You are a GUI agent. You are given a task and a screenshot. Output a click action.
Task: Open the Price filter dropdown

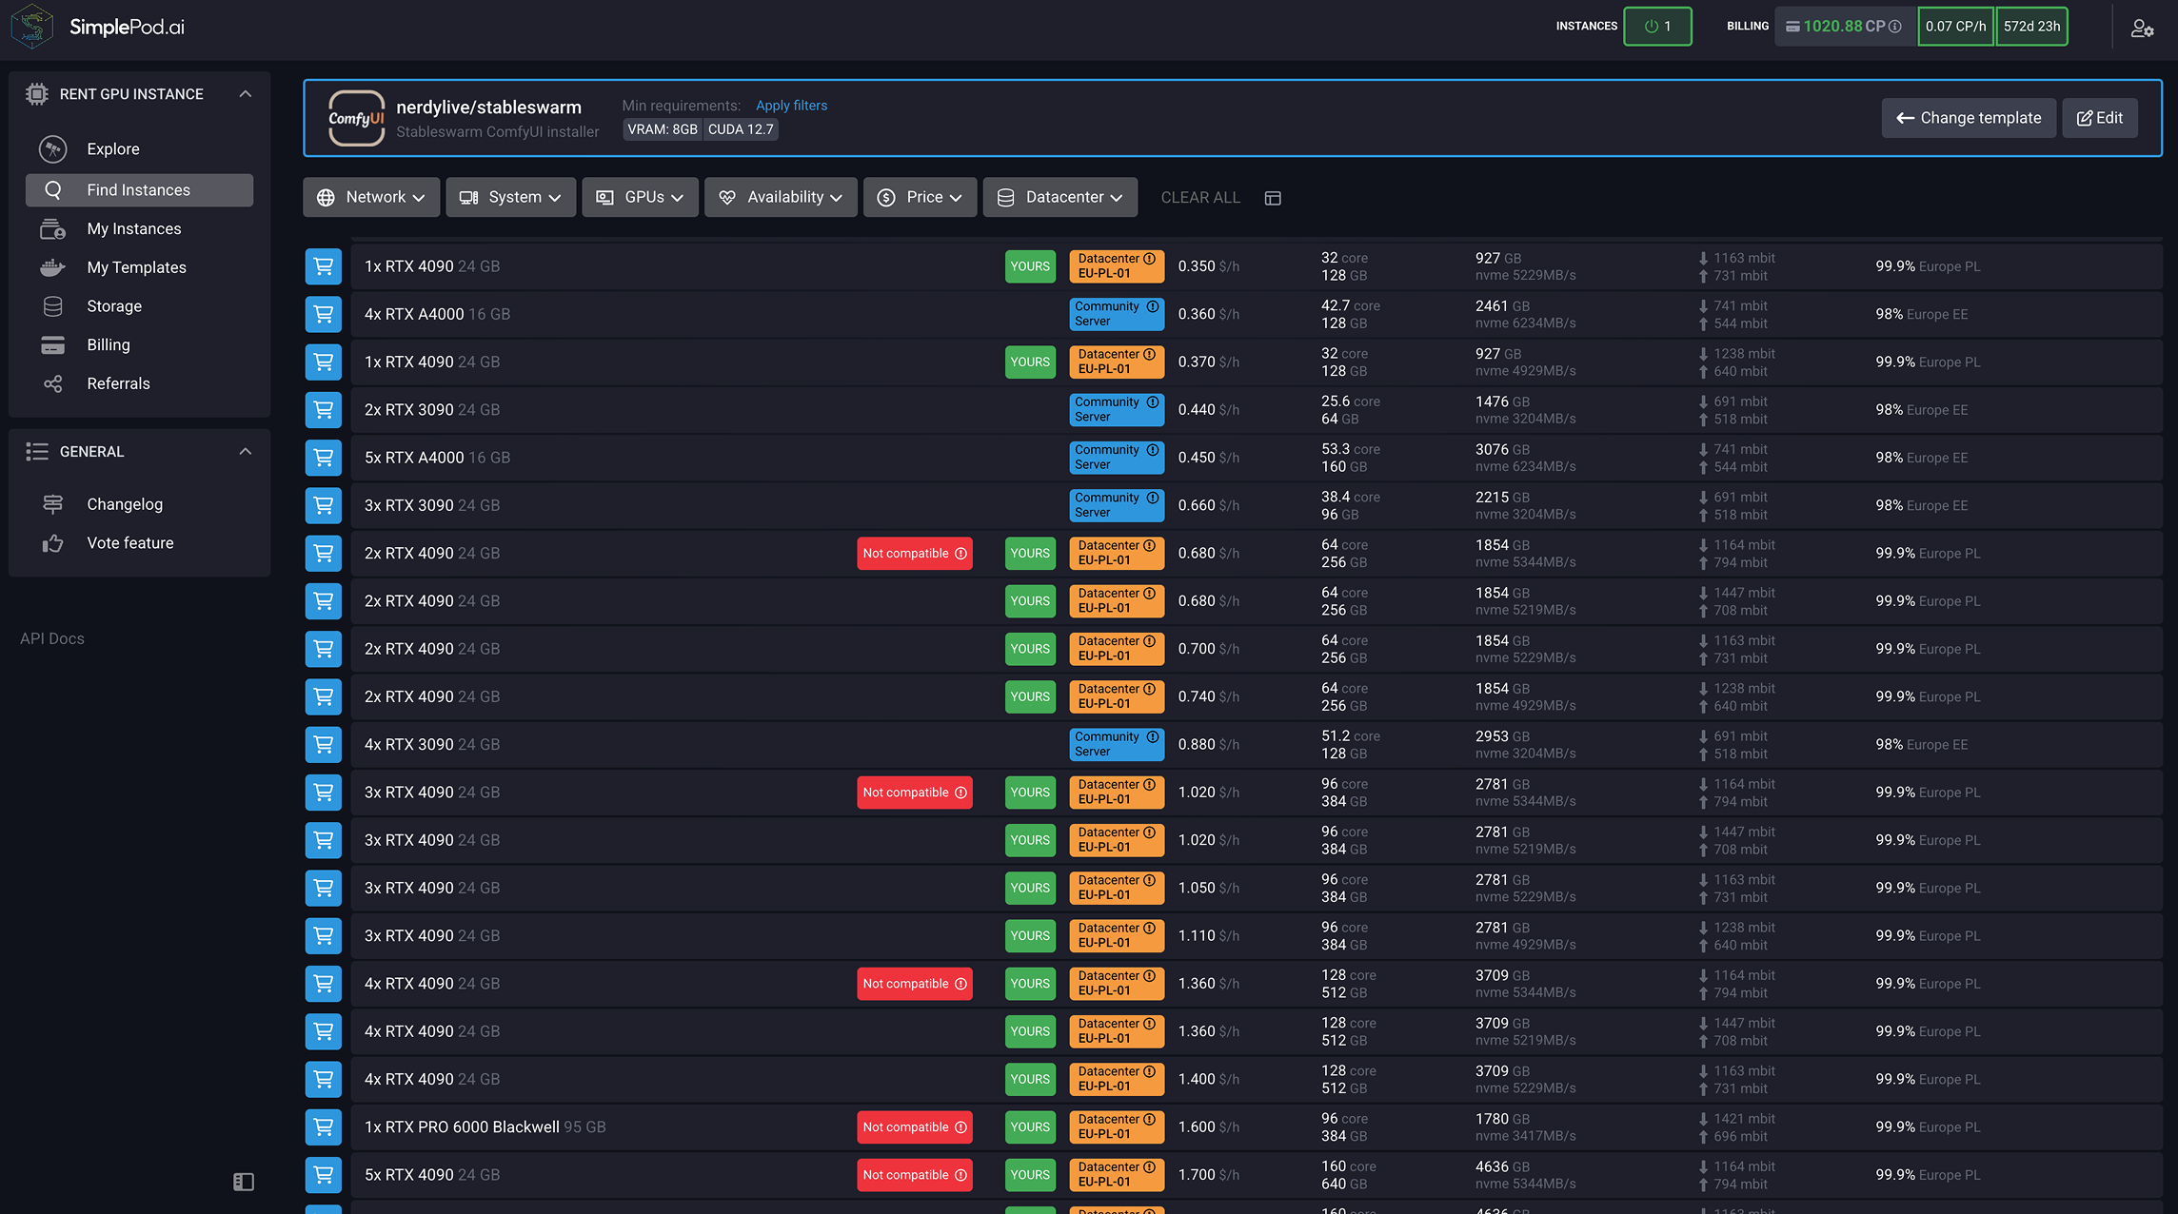pyautogui.click(x=920, y=197)
